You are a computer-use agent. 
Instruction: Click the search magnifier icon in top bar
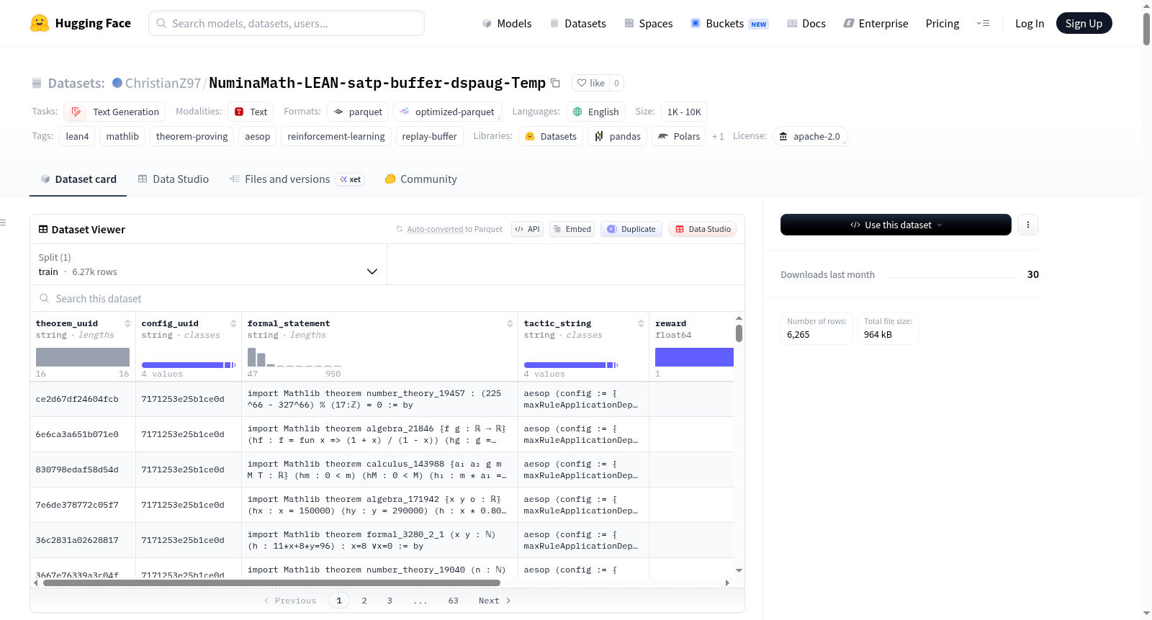(x=161, y=23)
